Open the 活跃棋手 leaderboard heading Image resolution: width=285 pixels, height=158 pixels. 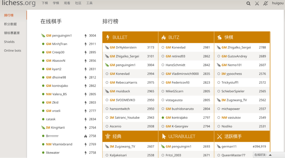[233, 136]
